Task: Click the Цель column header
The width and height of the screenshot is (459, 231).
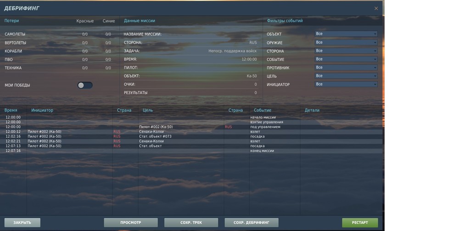Action: tap(148, 110)
